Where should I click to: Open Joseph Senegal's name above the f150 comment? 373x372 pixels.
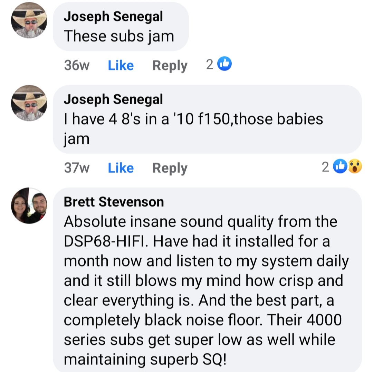(113, 99)
